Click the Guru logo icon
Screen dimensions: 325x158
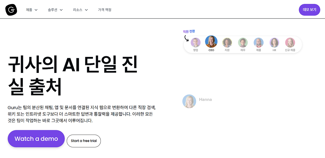11,10
